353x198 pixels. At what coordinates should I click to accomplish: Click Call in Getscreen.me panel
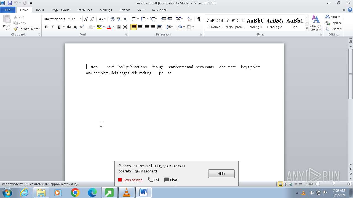[x=153, y=180]
